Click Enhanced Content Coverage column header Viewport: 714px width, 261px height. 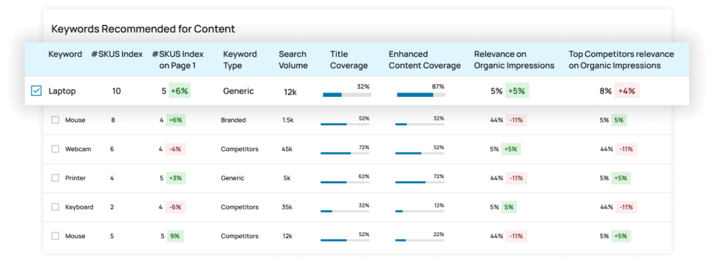point(425,60)
